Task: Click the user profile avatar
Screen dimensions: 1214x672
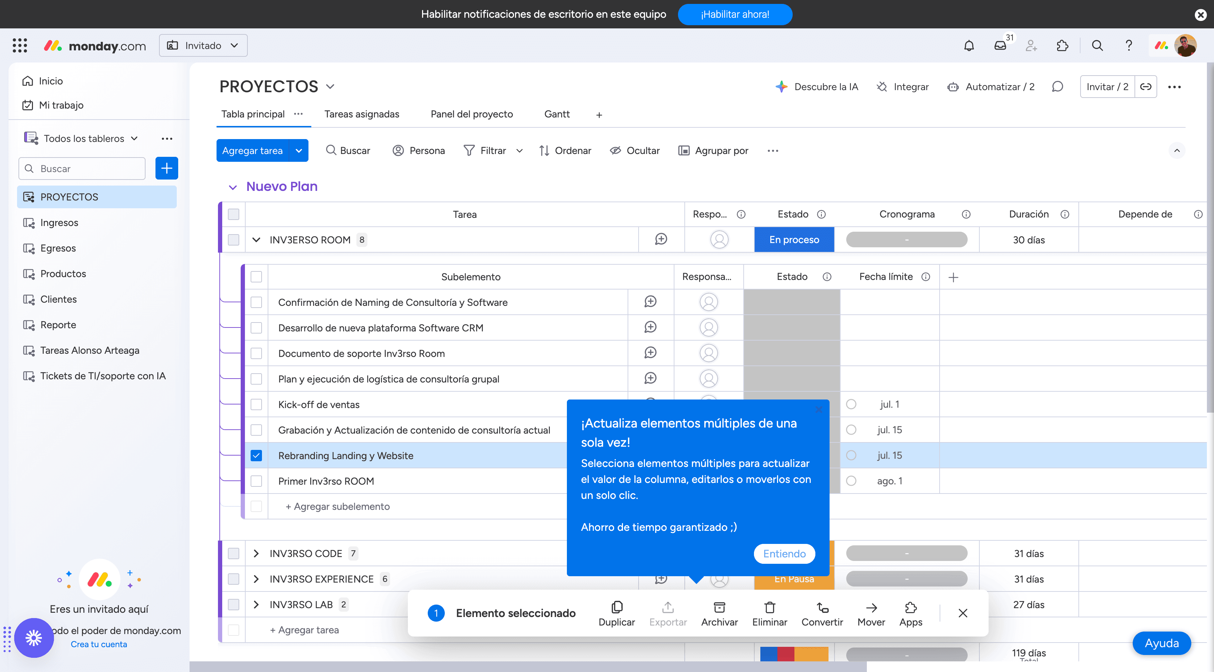Action: click(x=1185, y=46)
